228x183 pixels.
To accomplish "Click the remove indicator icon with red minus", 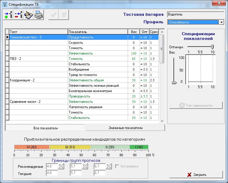I will click(19, 15).
